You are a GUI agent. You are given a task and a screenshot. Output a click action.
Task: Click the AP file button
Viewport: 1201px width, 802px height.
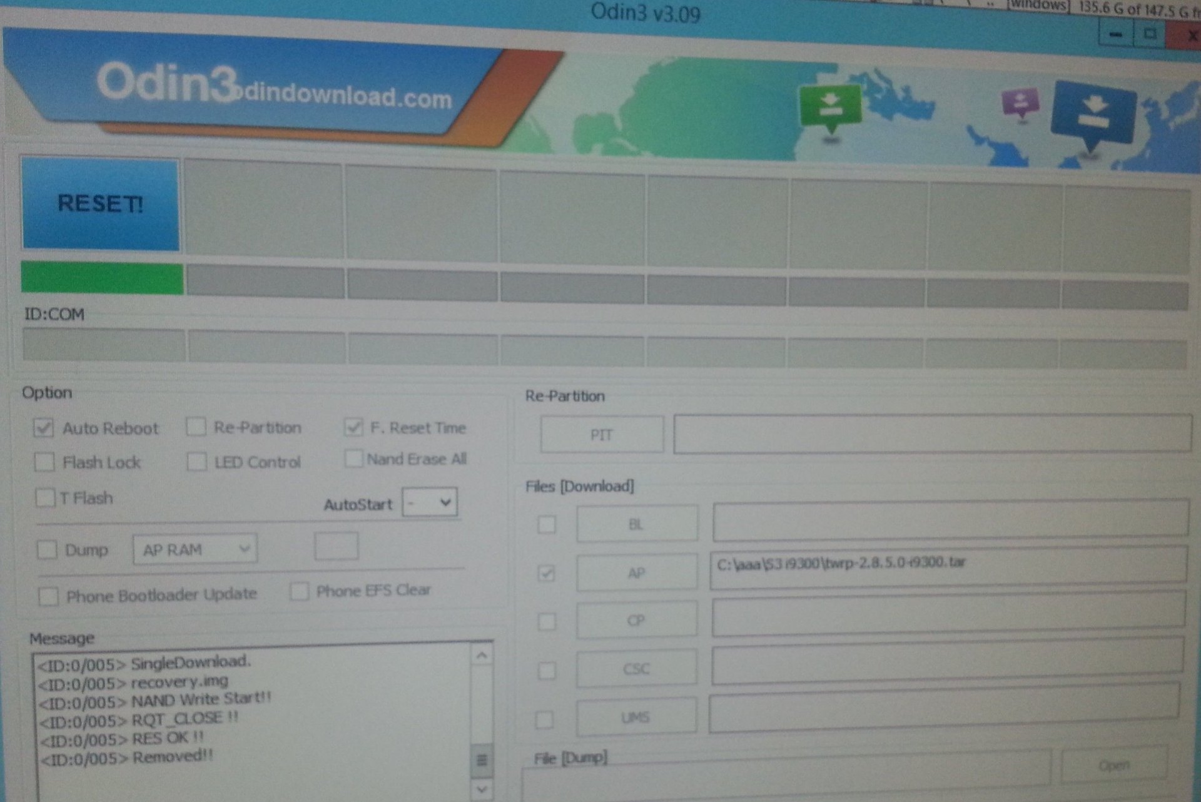(637, 572)
